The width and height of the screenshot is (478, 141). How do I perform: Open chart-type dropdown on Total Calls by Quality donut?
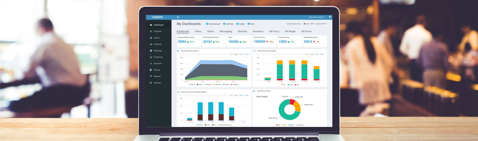pyautogui.click(x=255, y=91)
